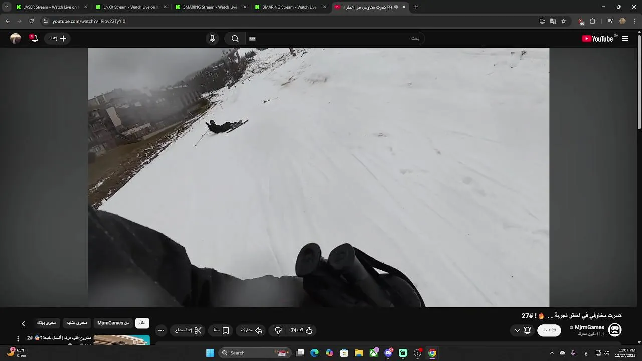Open the MjrmGames channel name link

pyautogui.click(x=589, y=327)
